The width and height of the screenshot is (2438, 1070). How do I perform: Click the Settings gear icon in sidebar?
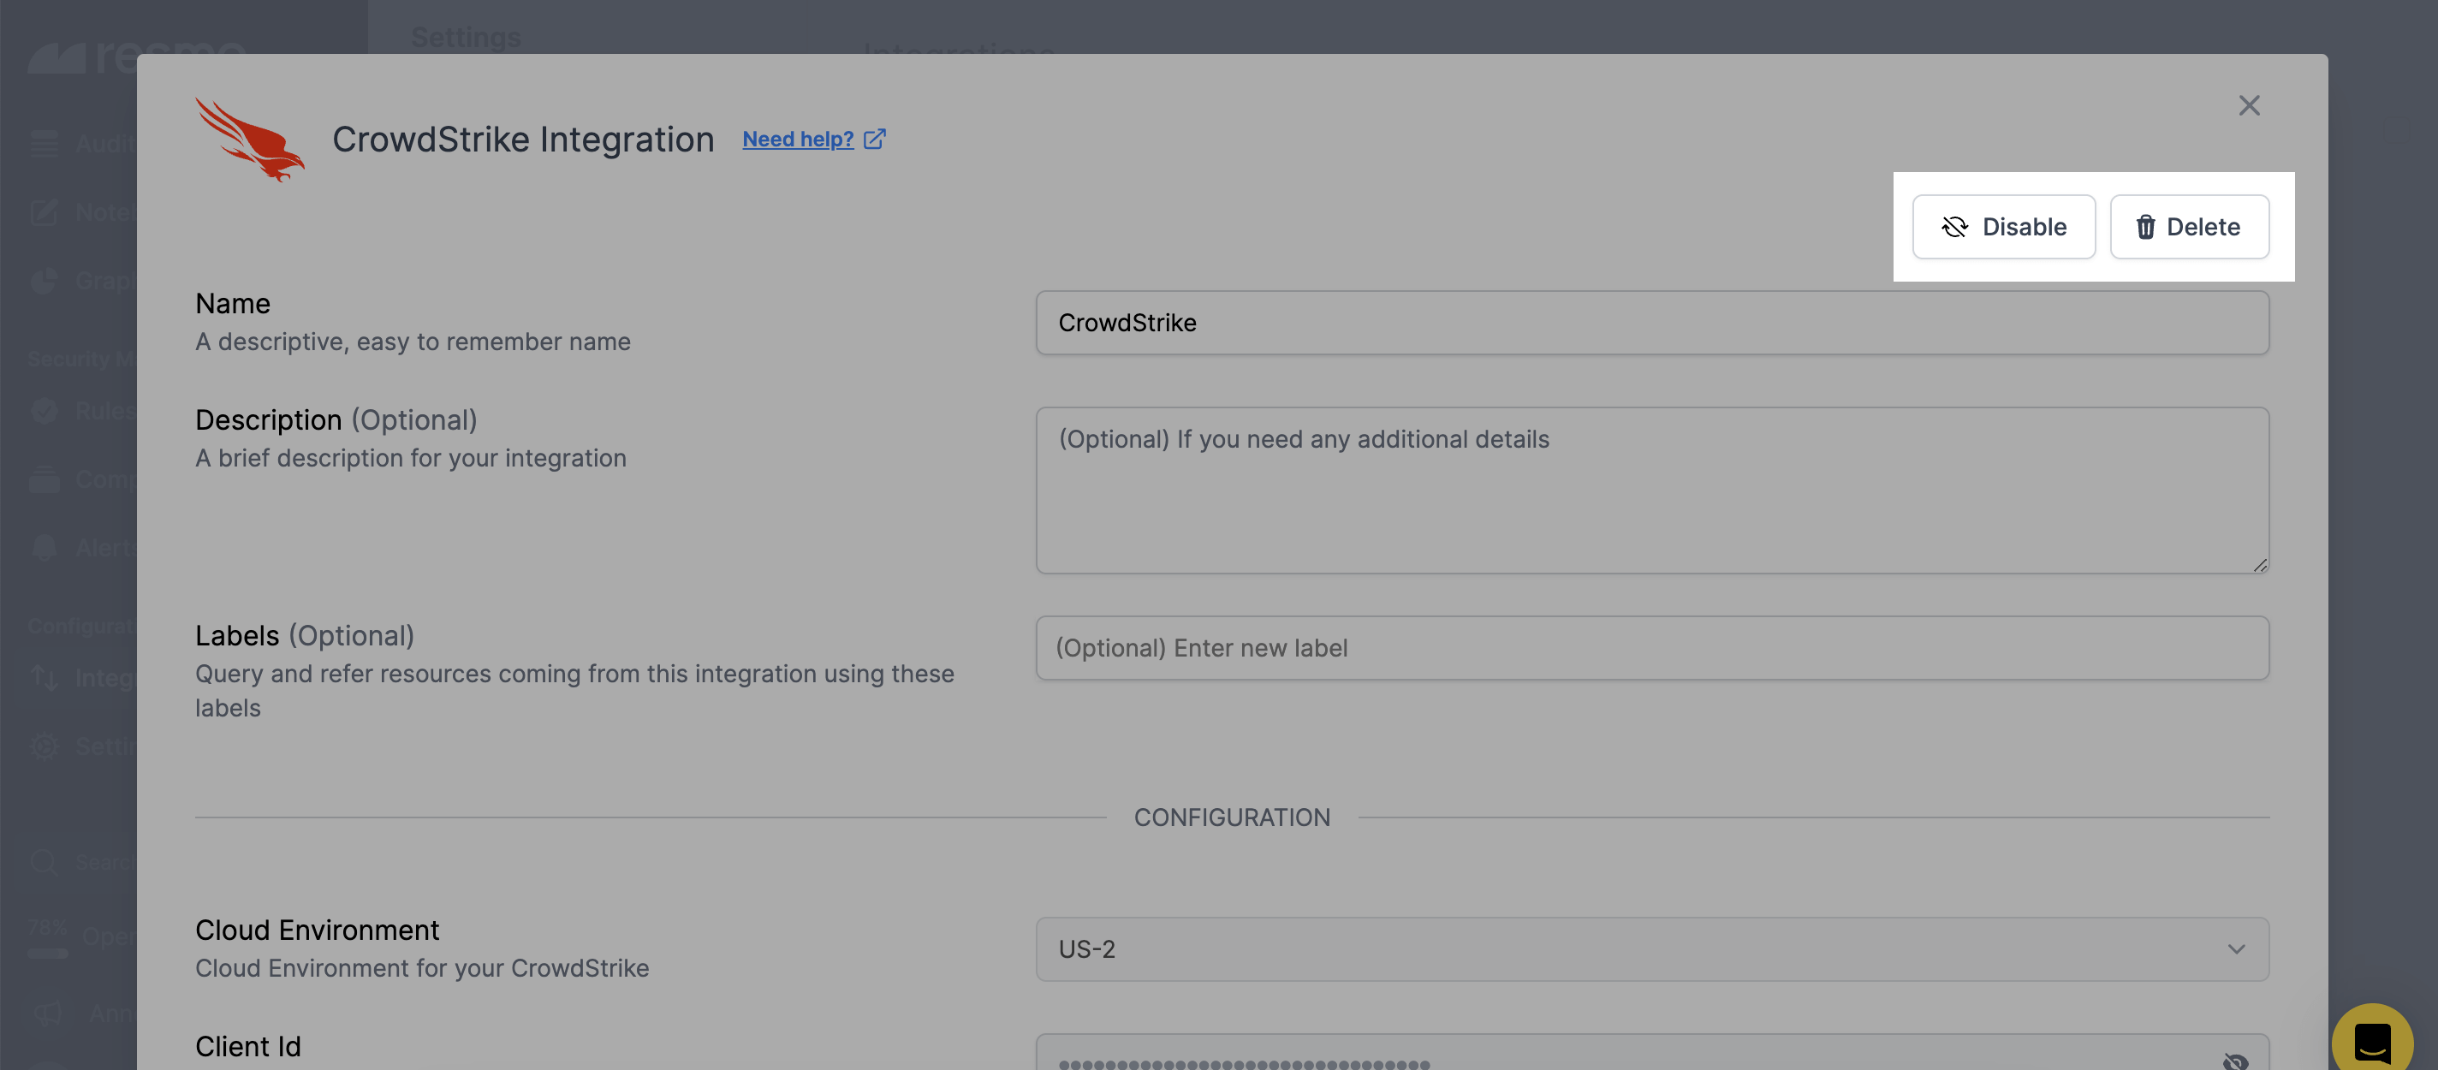pos(45,746)
